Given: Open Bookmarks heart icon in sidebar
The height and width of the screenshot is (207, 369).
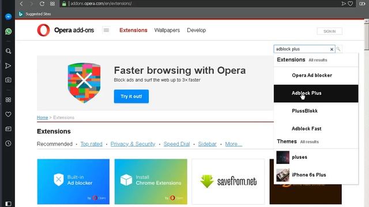Looking at the screenshot, I should coord(8,114).
